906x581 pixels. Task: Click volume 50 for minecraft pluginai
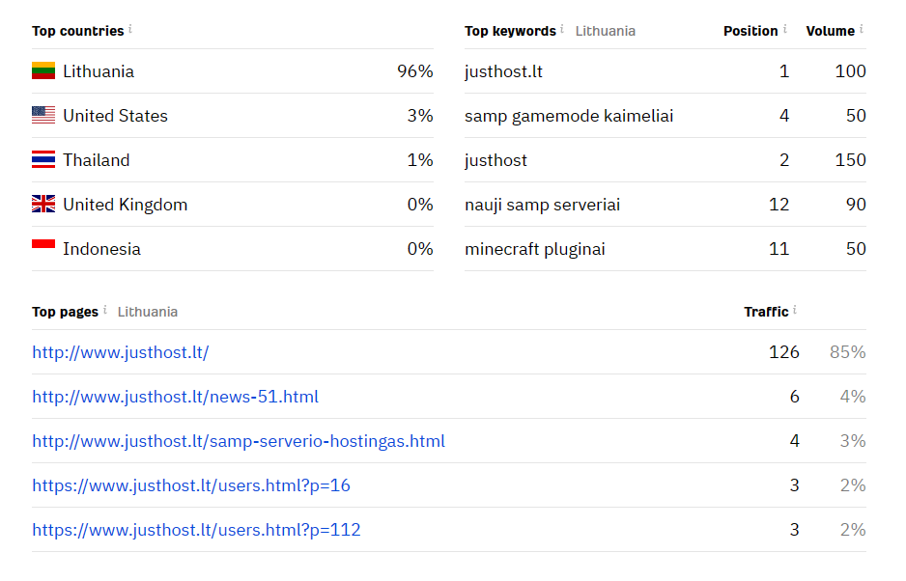click(x=856, y=250)
